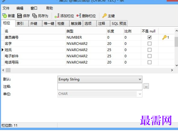Switch to the 检查 tab
This screenshot has width=178, height=131.
(x=63, y=23)
